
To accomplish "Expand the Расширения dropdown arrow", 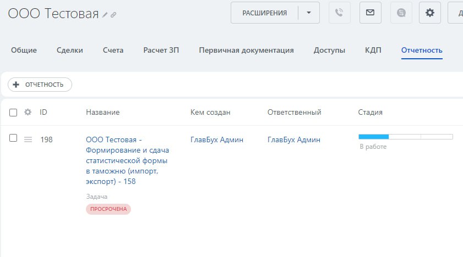I will click(x=309, y=13).
